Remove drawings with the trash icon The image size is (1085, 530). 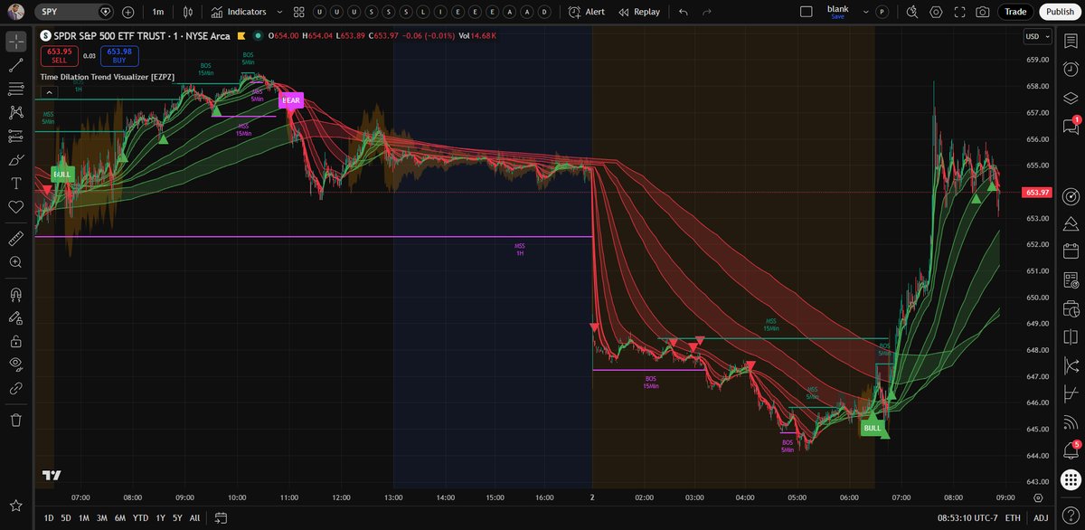tap(15, 420)
